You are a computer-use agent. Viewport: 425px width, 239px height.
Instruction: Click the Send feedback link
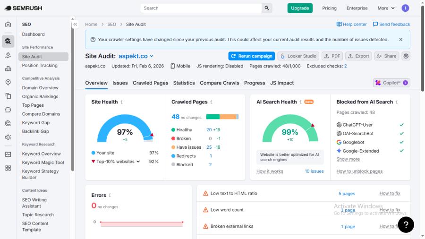(x=391, y=25)
